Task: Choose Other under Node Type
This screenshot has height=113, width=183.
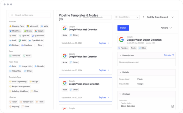Action: point(28,71)
